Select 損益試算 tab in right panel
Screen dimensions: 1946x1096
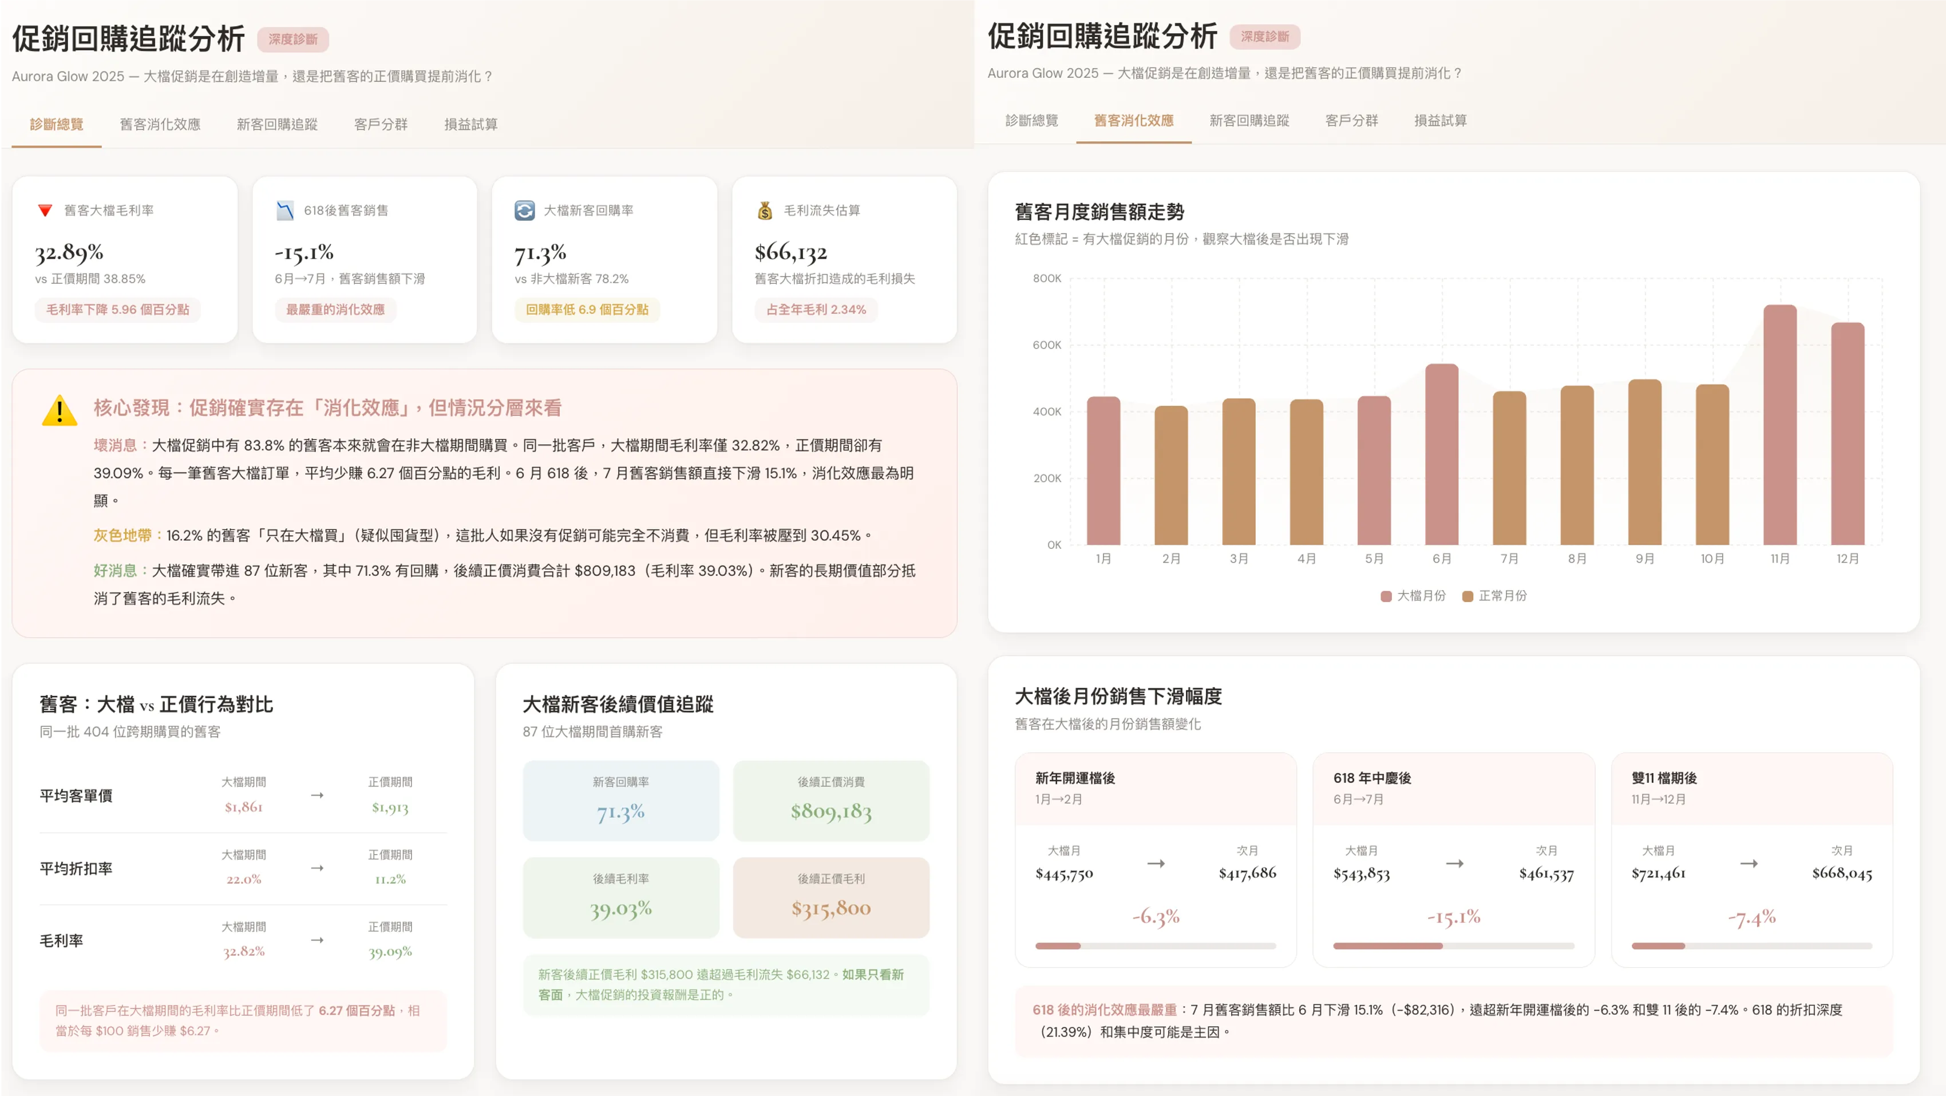[1440, 120]
